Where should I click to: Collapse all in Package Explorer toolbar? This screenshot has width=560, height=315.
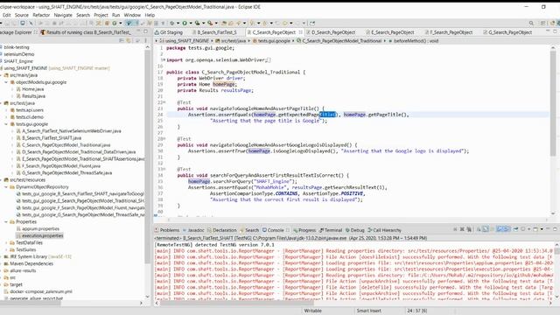pyautogui.click(x=122, y=40)
